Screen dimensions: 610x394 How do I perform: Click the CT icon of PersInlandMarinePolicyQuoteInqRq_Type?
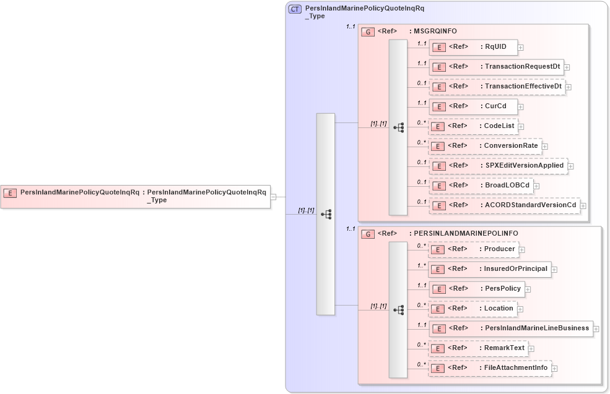295,9
